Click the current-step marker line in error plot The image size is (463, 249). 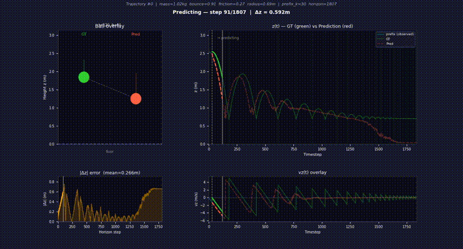63,199
